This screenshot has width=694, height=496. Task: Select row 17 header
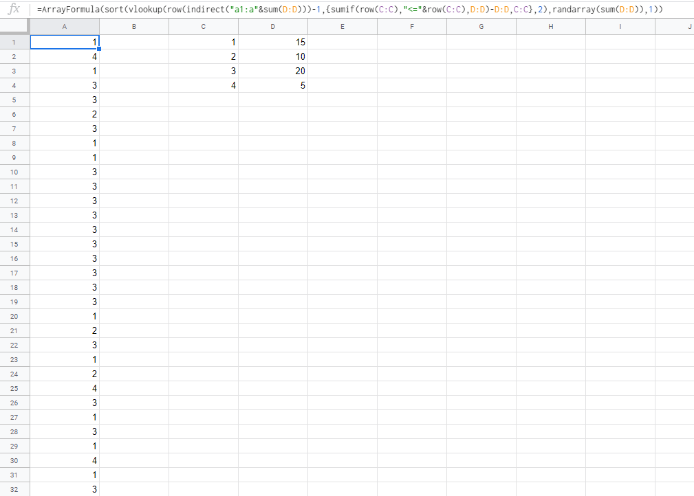[14, 273]
